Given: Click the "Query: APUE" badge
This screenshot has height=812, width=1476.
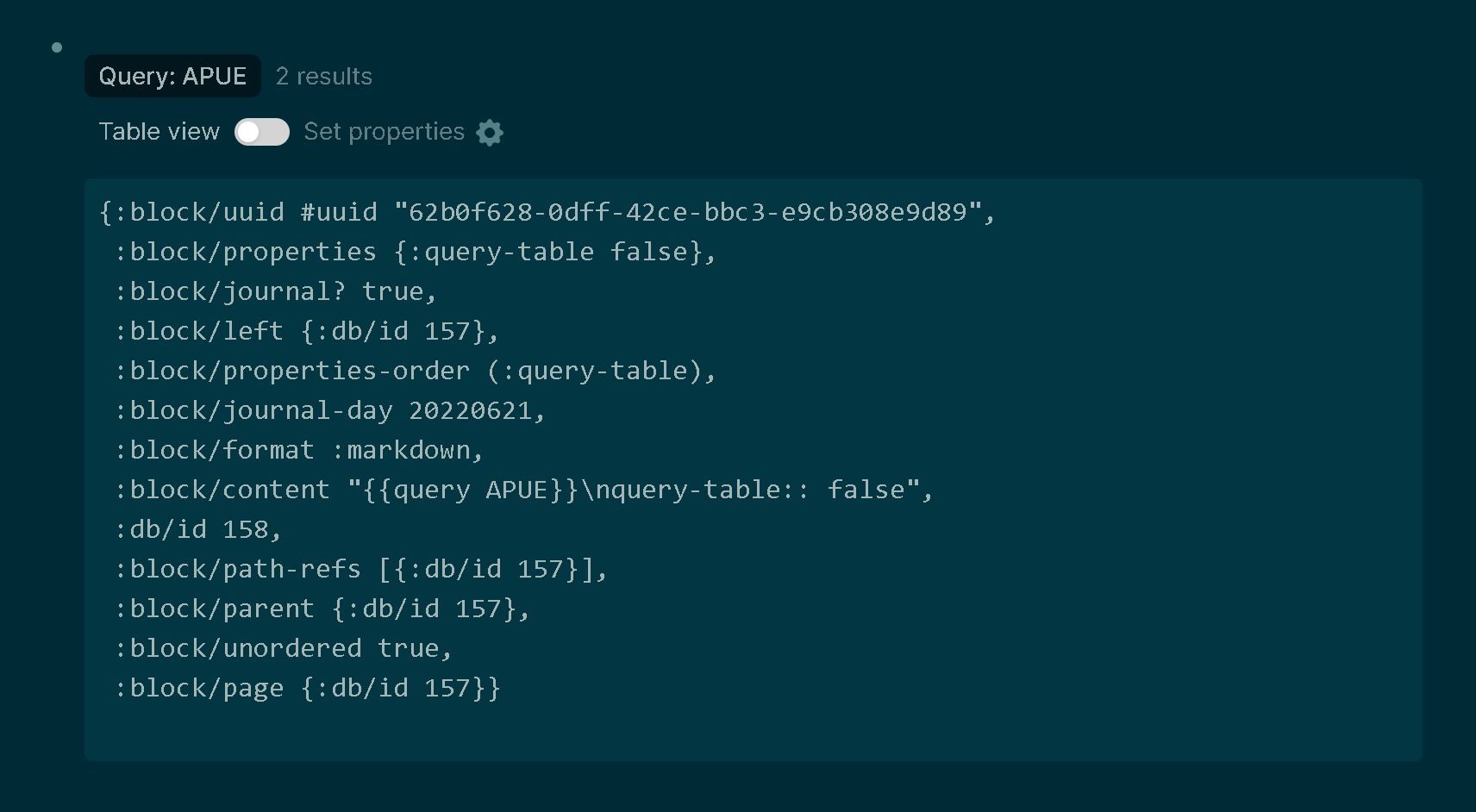Looking at the screenshot, I should coord(172,76).
